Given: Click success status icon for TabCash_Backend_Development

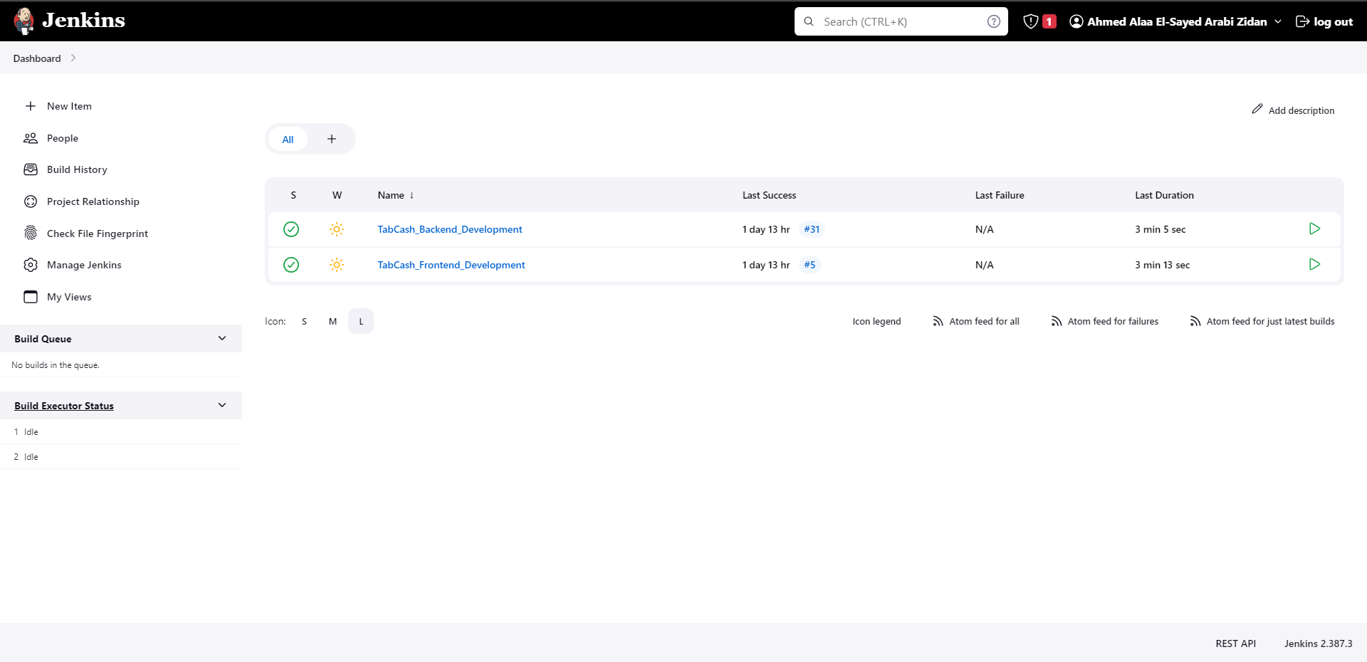Looking at the screenshot, I should point(291,229).
